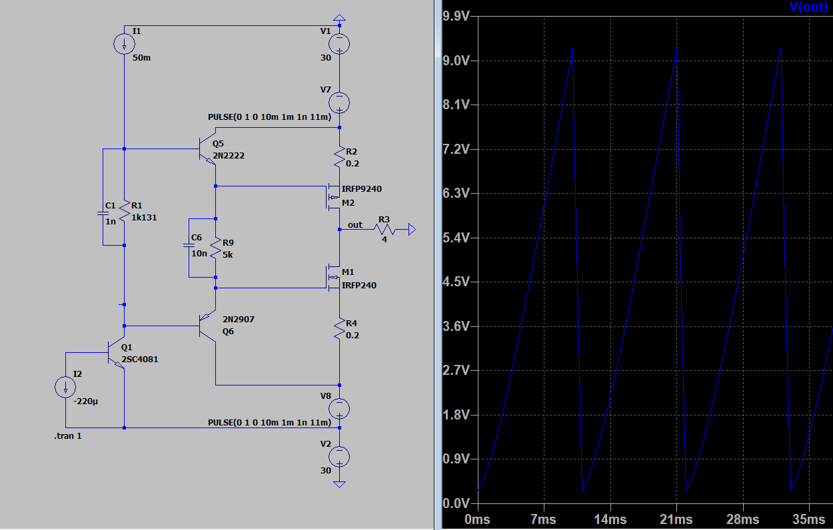
Task: Select the V1 voltage source symbol
Action: 339,45
